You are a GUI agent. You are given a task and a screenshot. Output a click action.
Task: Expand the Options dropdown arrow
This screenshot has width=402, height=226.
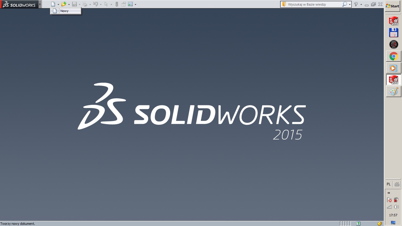coord(135,4)
